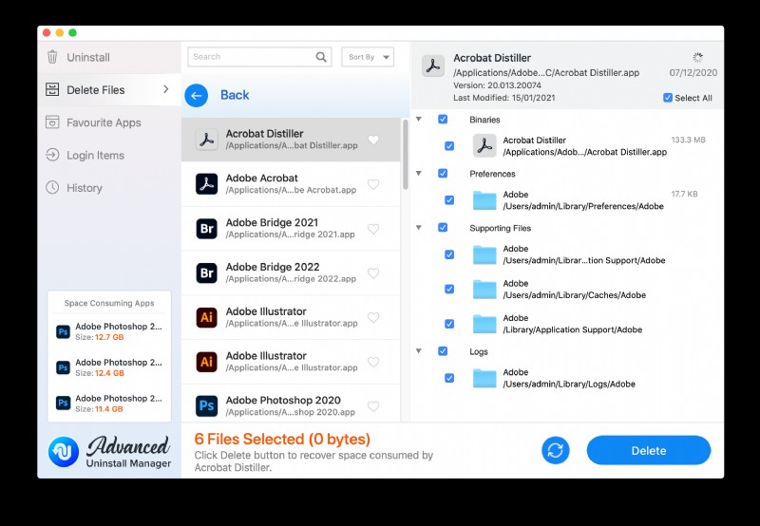Open the Sort By dropdown
This screenshot has width=760, height=526.
pyautogui.click(x=367, y=57)
